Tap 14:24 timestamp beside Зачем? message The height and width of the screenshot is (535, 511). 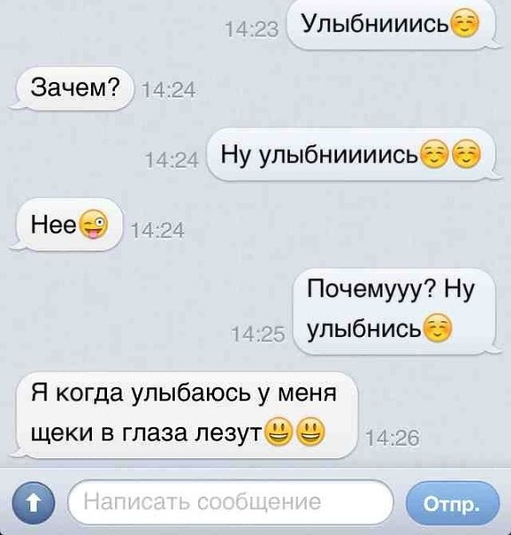click(x=169, y=91)
